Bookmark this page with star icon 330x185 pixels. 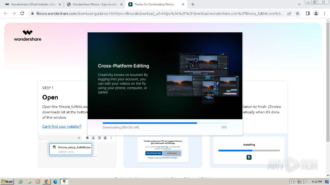[x=298, y=14]
